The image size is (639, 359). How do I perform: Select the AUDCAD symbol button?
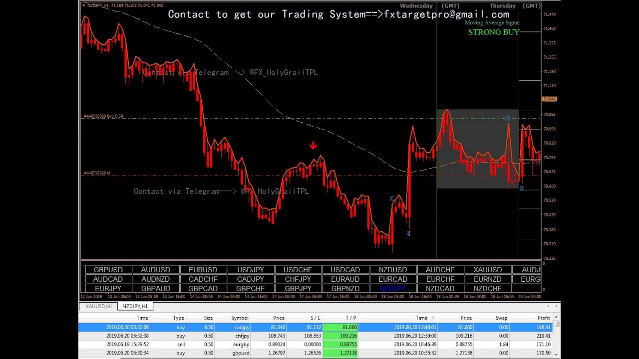108,279
